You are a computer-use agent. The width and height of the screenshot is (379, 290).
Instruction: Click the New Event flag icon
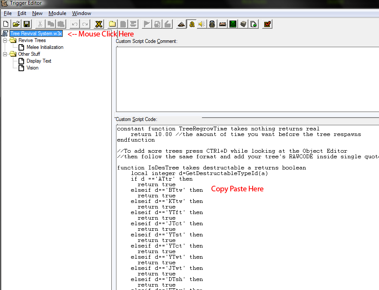click(x=147, y=24)
